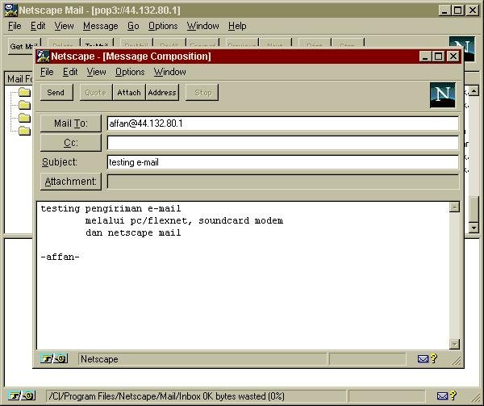Viewport: 484px width, 406px height.
Task: Open File menu in Message Composition window
Action: pyautogui.click(x=47, y=72)
